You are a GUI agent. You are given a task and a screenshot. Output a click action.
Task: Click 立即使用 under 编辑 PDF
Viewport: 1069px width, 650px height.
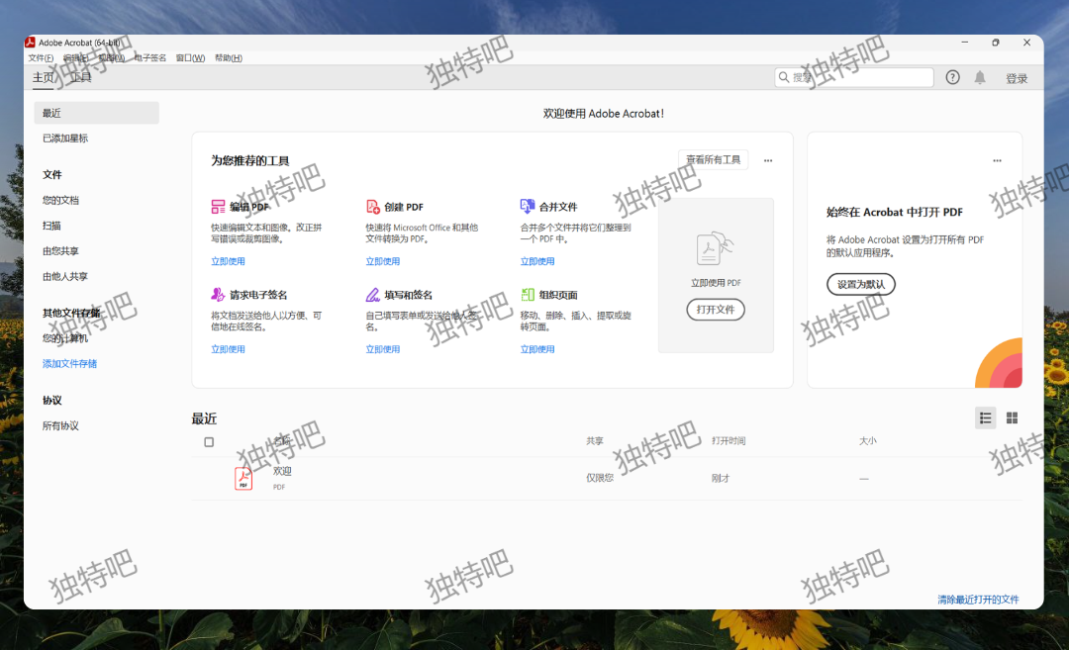pyautogui.click(x=228, y=261)
